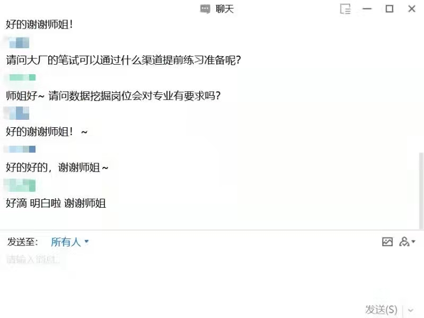Open chat permissions person icon
Viewport: 424px width, 318px height.
404,242
